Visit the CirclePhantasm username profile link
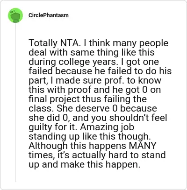The width and height of the screenshot is (187, 190). coord(49,15)
